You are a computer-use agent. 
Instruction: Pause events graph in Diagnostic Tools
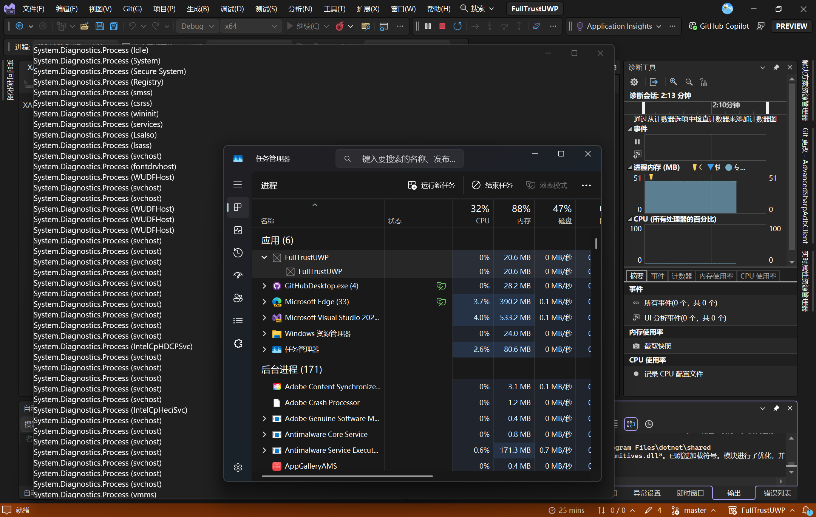pos(637,142)
